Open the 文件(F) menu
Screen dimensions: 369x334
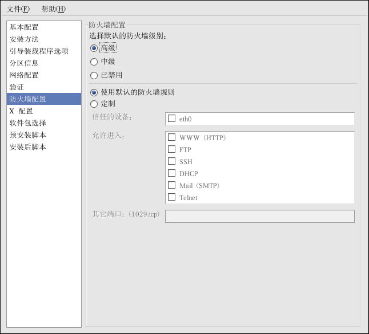click(18, 9)
